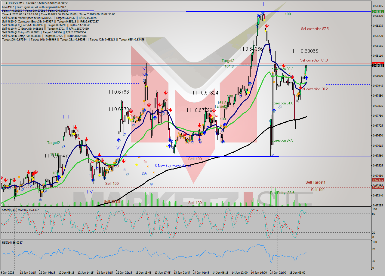The height and width of the screenshot is (276, 385).
Task: Select the '0 New Buy Wave started' annotation
Action: 173,166
